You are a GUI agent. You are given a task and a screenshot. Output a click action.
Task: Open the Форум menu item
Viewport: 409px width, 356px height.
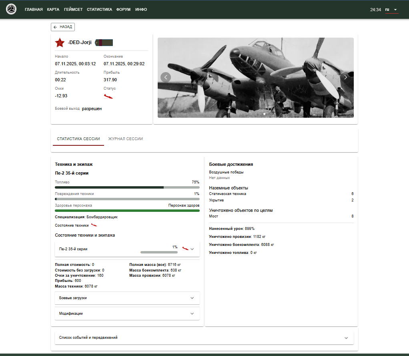point(123,9)
